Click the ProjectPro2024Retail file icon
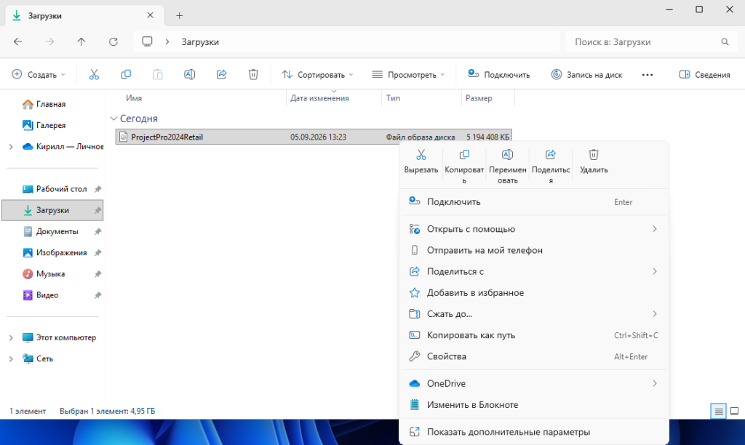 pyautogui.click(x=123, y=137)
